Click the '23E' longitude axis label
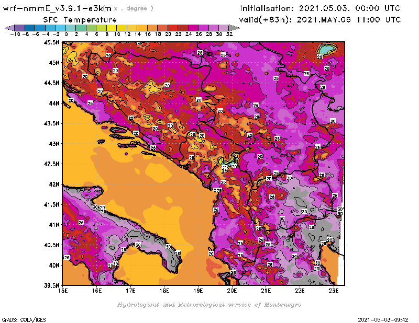 [334, 291]
